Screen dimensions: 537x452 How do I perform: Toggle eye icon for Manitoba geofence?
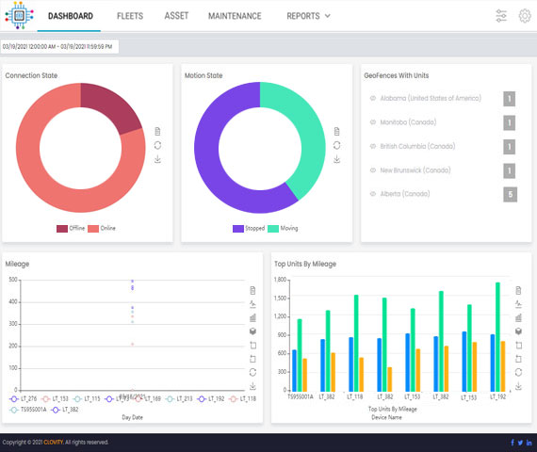[373, 122]
